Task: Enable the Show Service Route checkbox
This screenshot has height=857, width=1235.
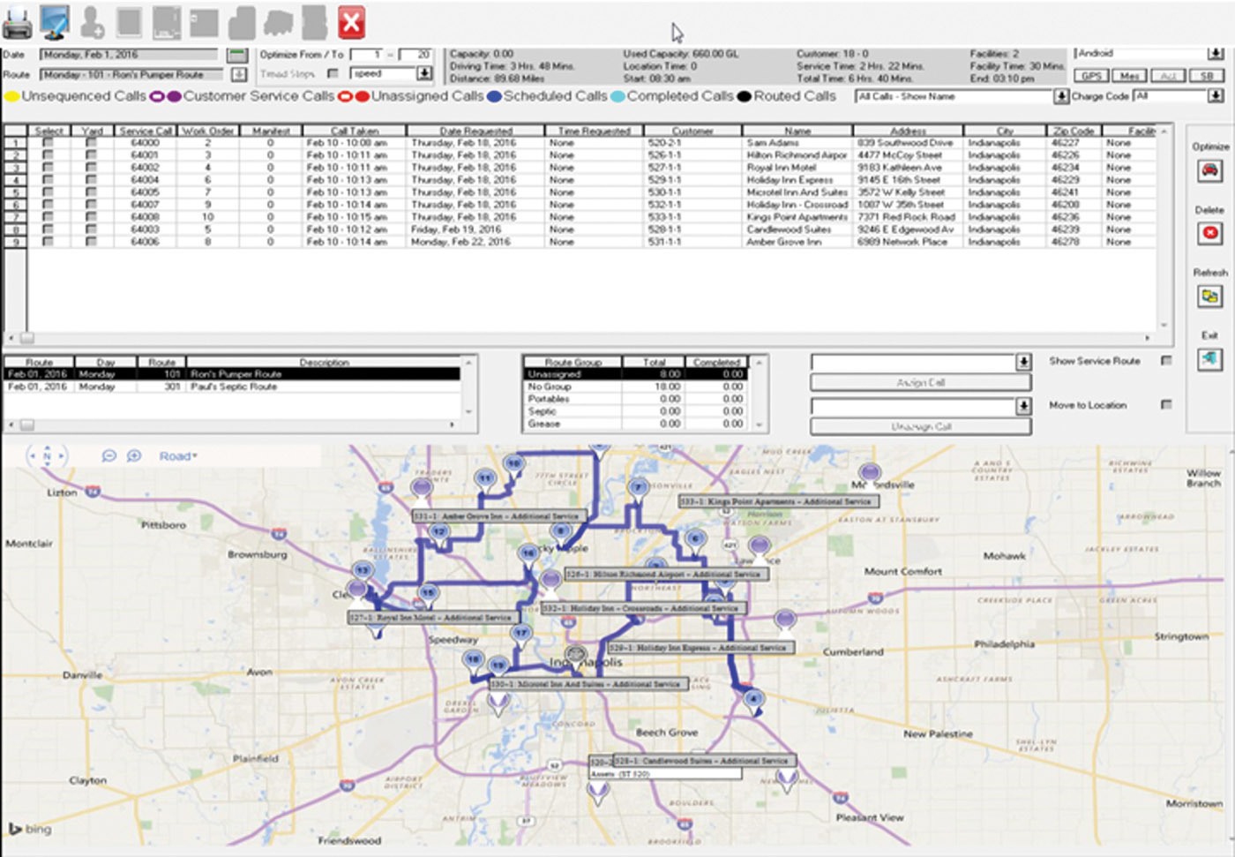Action: coord(1166,361)
